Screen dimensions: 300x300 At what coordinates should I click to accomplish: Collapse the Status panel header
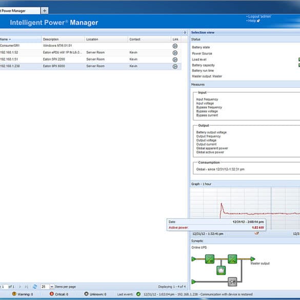pyautogui.click(x=245, y=39)
